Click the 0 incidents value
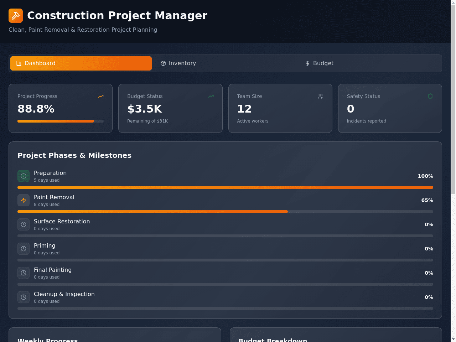This screenshot has width=456, height=342. point(351,109)
